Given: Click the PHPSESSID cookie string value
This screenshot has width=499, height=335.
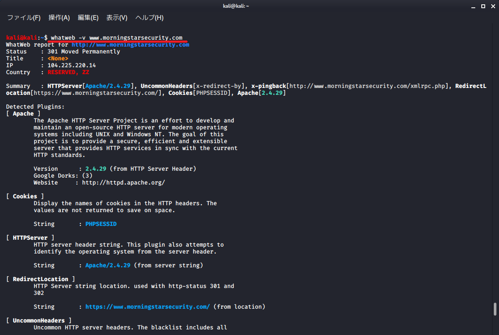Looking at the screenshot, I should (x=101, y=224).
